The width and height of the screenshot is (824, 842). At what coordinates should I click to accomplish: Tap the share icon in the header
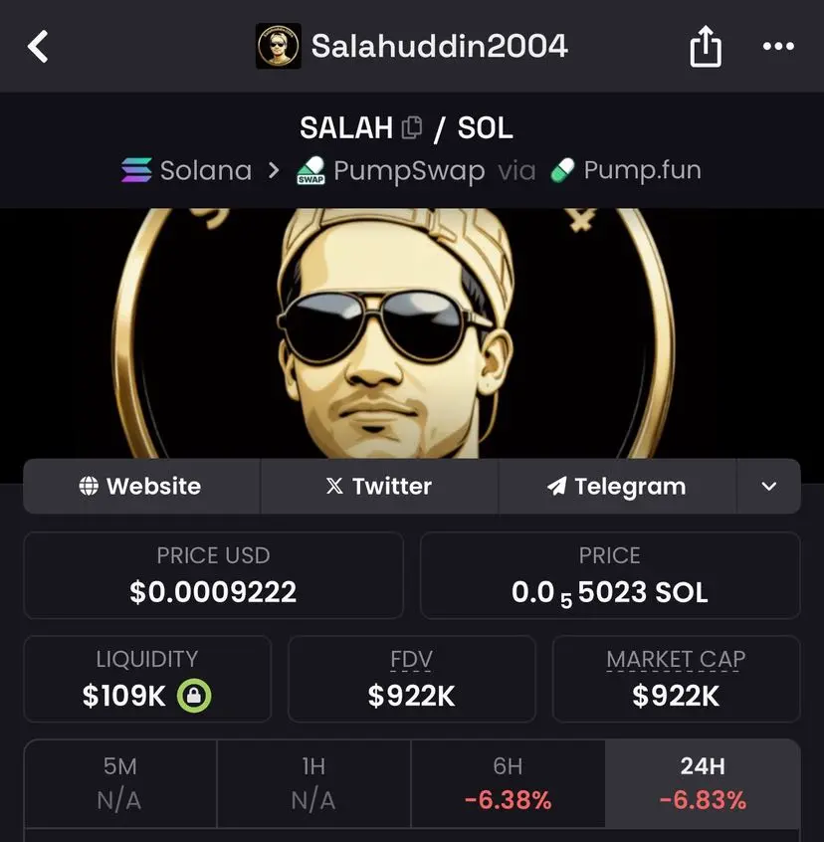coord(706,46)
